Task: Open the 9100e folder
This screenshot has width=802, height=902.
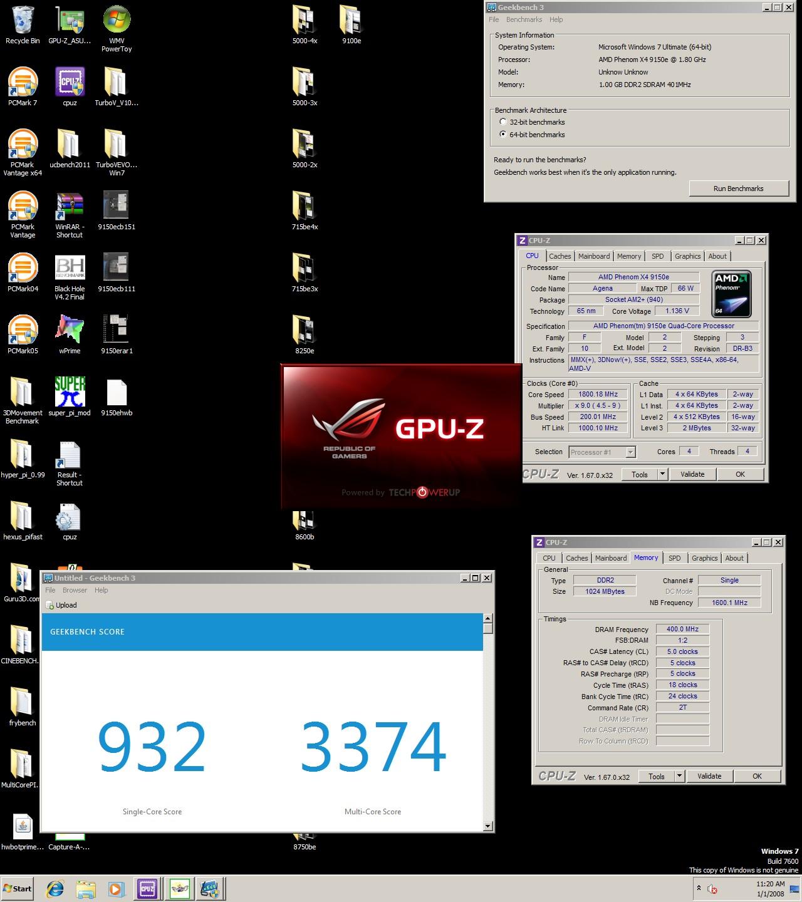Action: 352,25
